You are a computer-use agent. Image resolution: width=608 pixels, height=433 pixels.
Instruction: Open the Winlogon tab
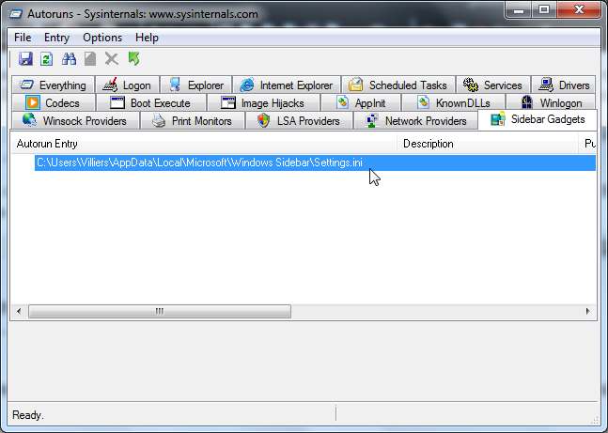click(551, 103)
